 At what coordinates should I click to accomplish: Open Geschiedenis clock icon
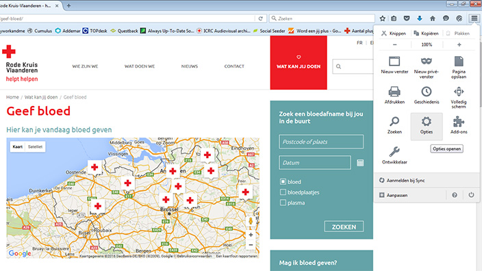[x=427, y=95]
